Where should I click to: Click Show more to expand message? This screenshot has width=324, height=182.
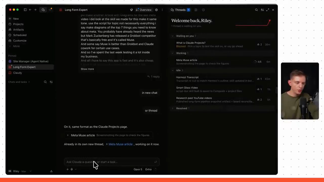pyautogui.click(x=87, y=69)
